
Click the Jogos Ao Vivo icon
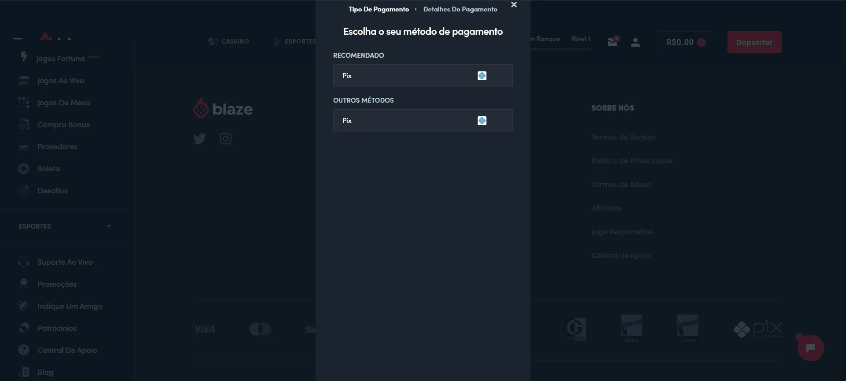[24, 80]
